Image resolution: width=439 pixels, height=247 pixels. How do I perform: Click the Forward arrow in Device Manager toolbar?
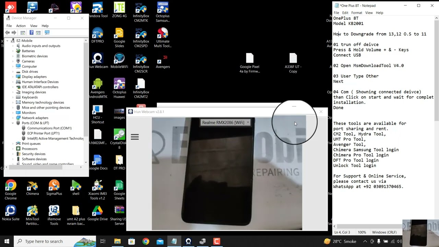click(14, 33)
